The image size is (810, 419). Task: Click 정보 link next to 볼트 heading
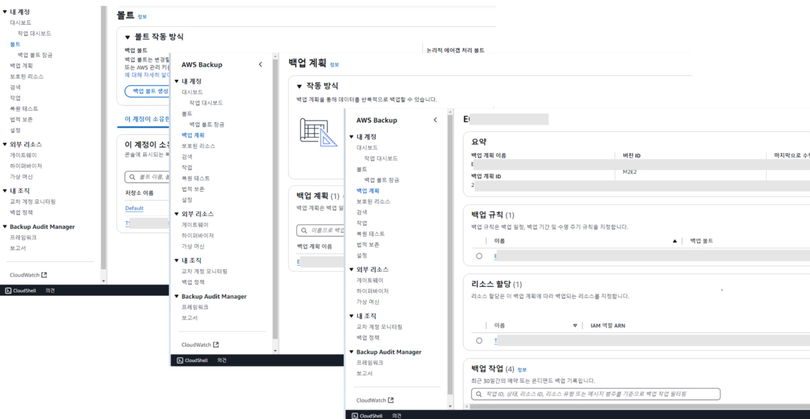coord(142,17)
